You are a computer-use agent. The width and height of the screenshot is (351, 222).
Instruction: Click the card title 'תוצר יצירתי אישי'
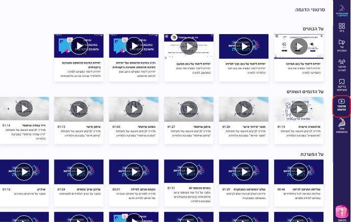click(x=254, y=127)
